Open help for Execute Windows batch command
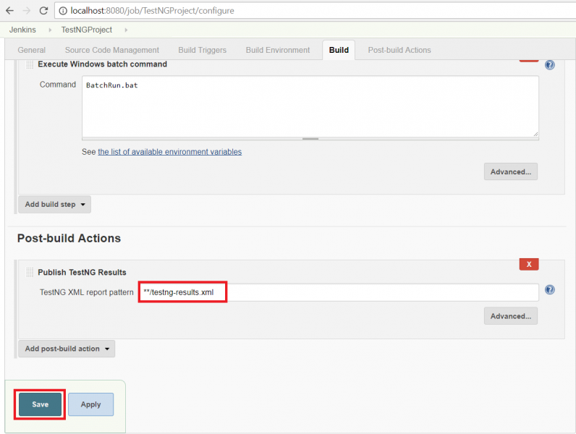 point(549,65)
